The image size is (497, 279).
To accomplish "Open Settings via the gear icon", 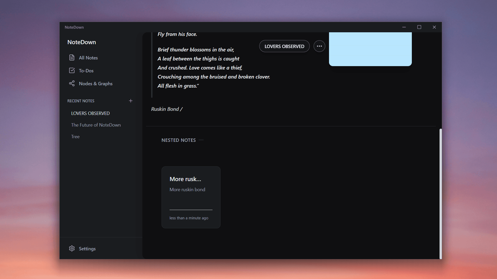I will [72, 248].
